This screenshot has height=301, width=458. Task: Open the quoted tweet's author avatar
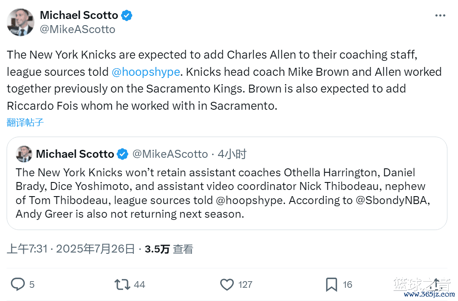point(24,154)
